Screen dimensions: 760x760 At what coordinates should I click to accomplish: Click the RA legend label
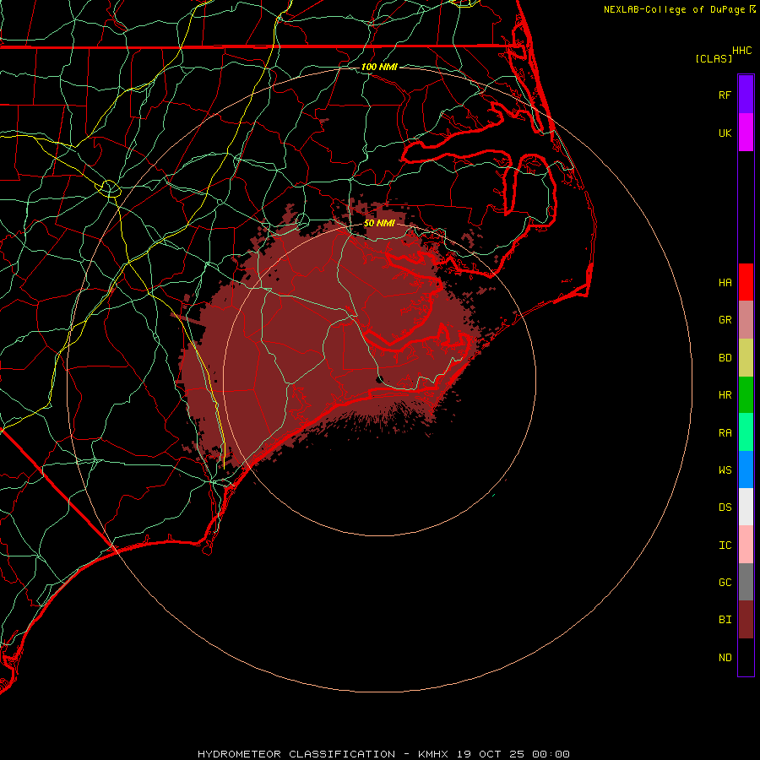click(x=725, y=433)
